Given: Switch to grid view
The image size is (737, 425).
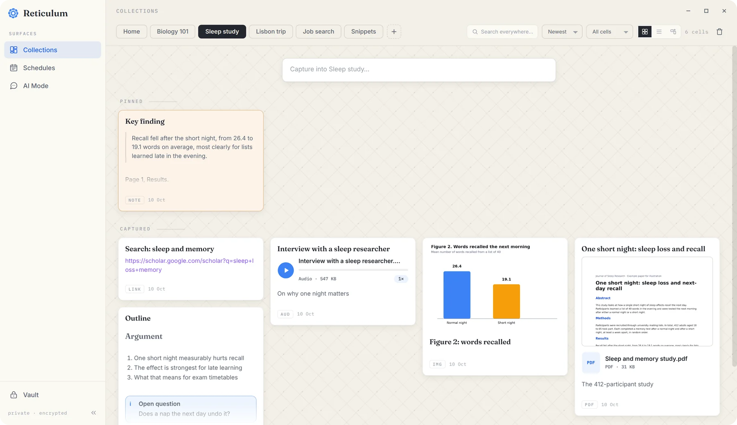Looking at the screenshot, I should (x=645, y=32).
